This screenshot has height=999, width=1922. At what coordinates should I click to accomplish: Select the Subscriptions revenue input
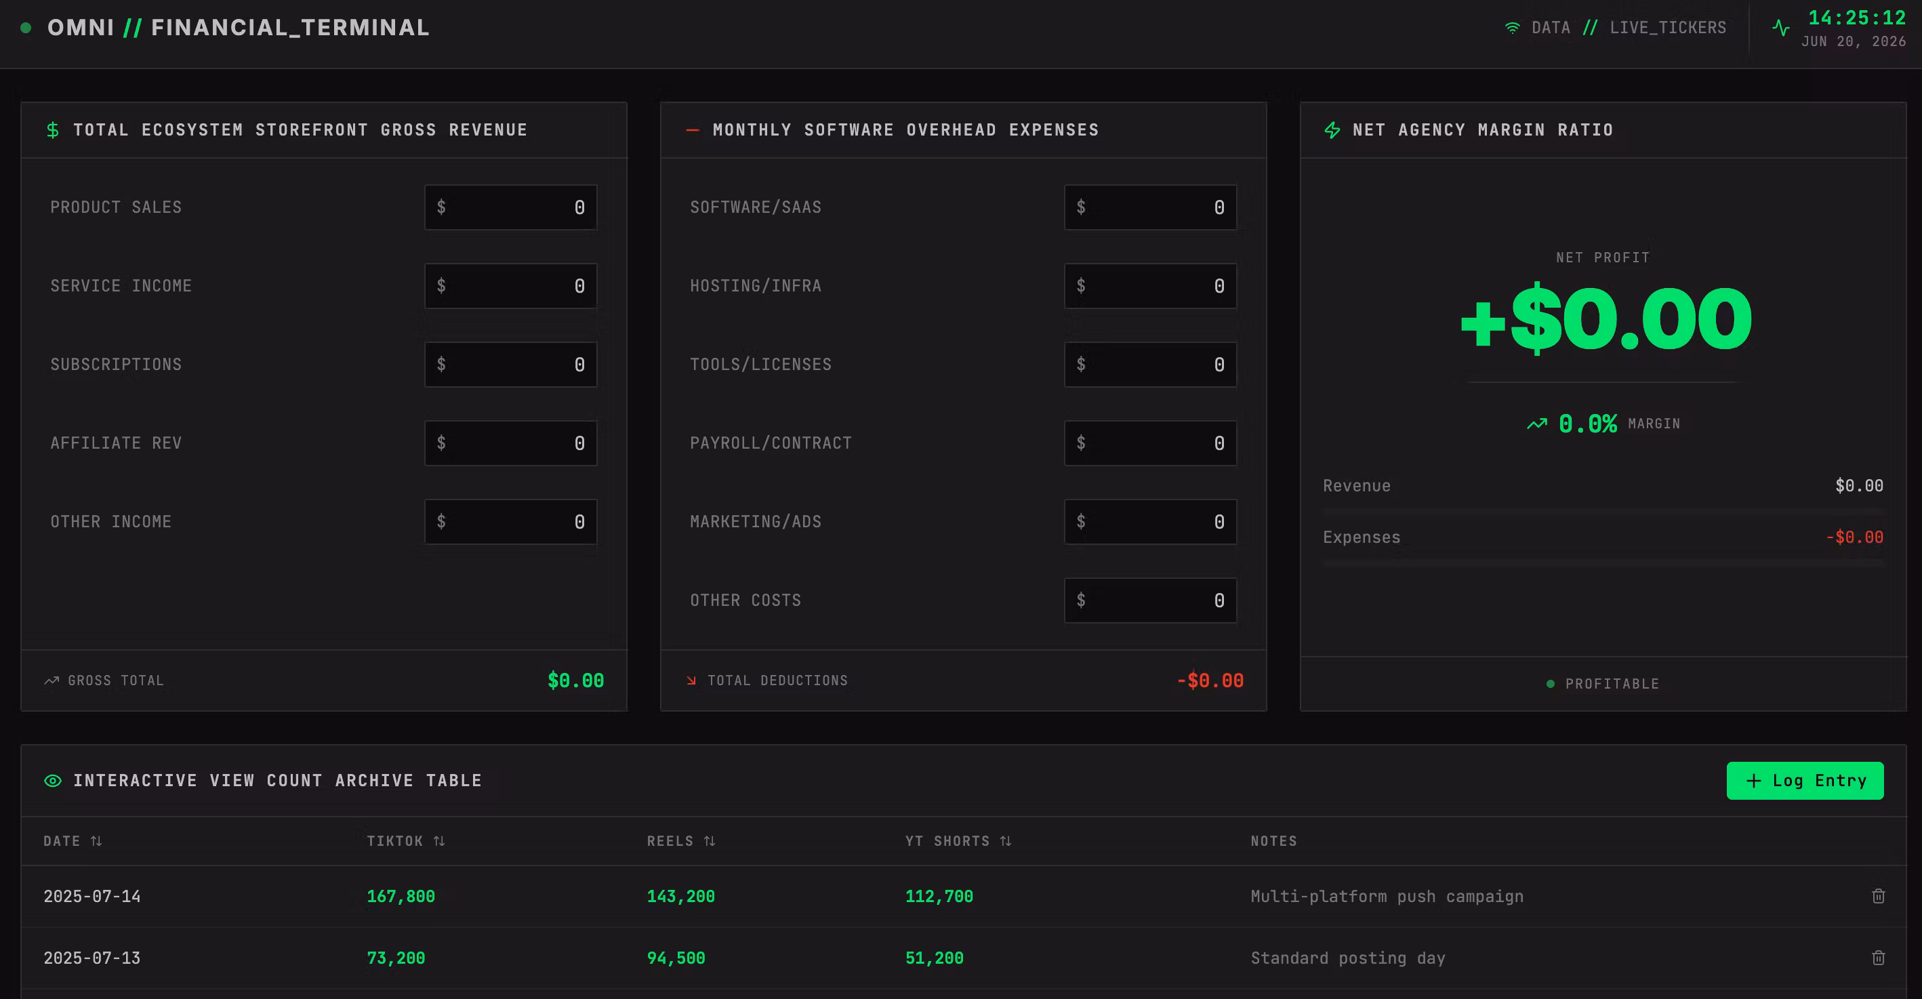(511, 365)
